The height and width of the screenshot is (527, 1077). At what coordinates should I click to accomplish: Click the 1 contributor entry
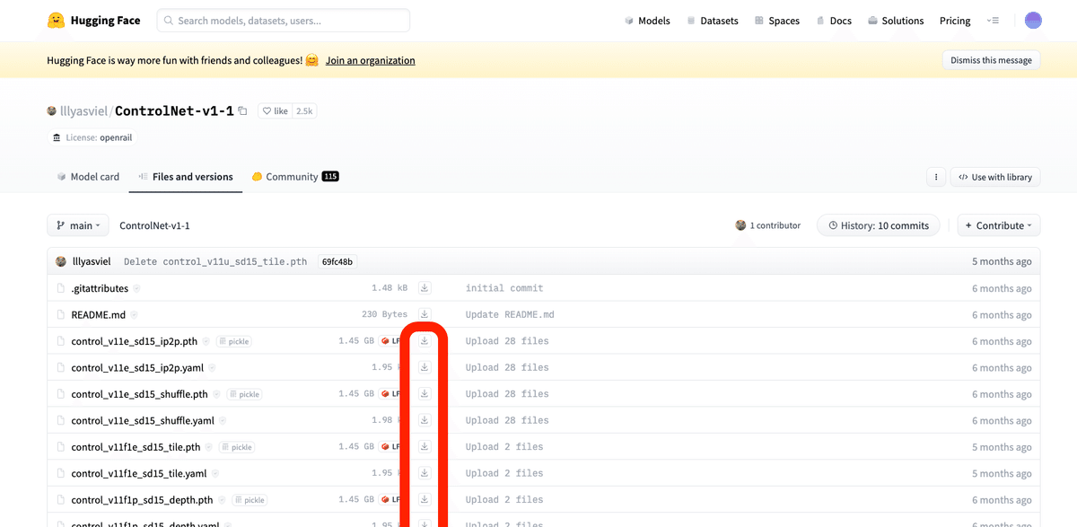pyautogui.click(x=767, y=225)
